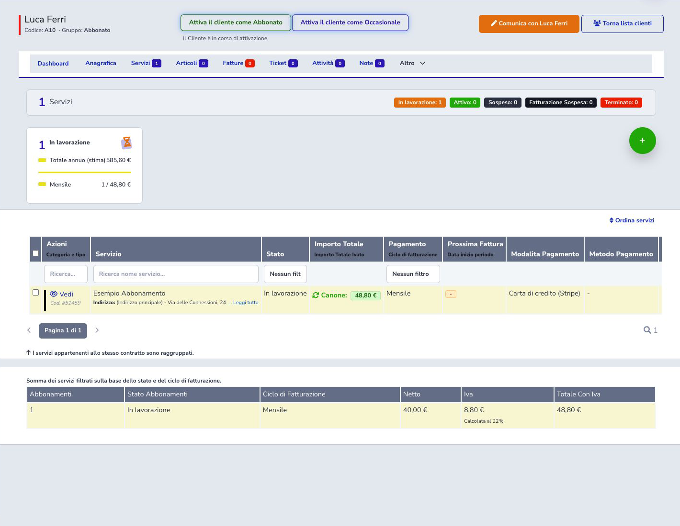
Task: Click Attiva il cliente come Occasionale
Action: coord(350,22)
